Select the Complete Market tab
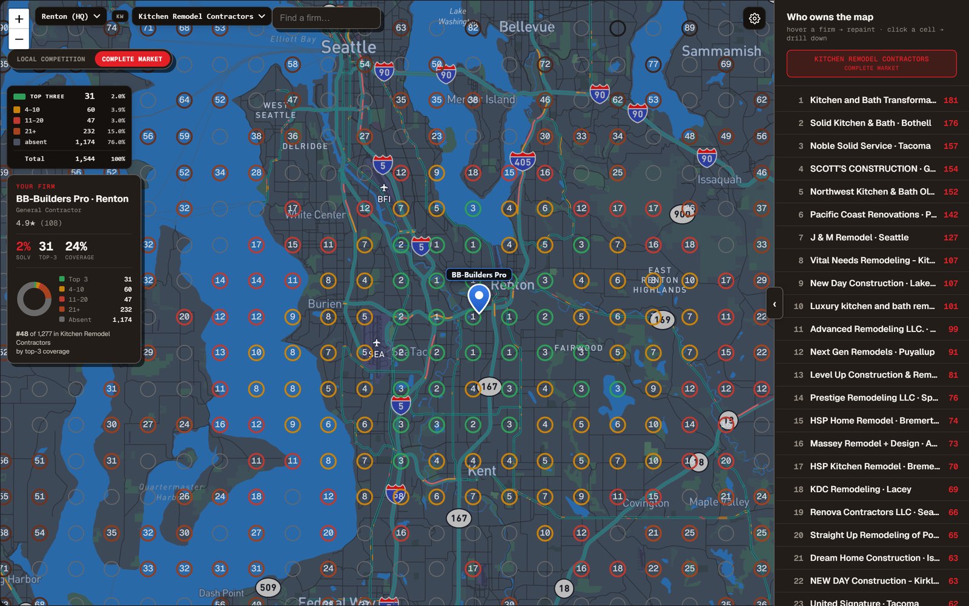Image resolution: width=969 pixels, height=606 pixels. click(132, 59)
